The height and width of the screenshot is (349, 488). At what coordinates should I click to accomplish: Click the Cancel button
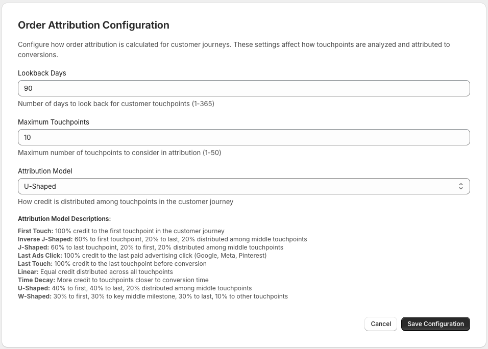coord(380,323)
